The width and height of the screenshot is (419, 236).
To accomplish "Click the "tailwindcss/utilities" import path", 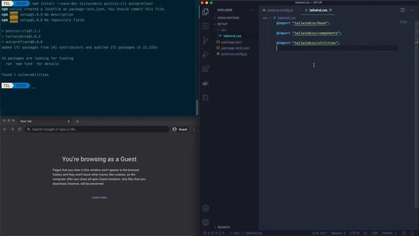I will tap(316, 43).
